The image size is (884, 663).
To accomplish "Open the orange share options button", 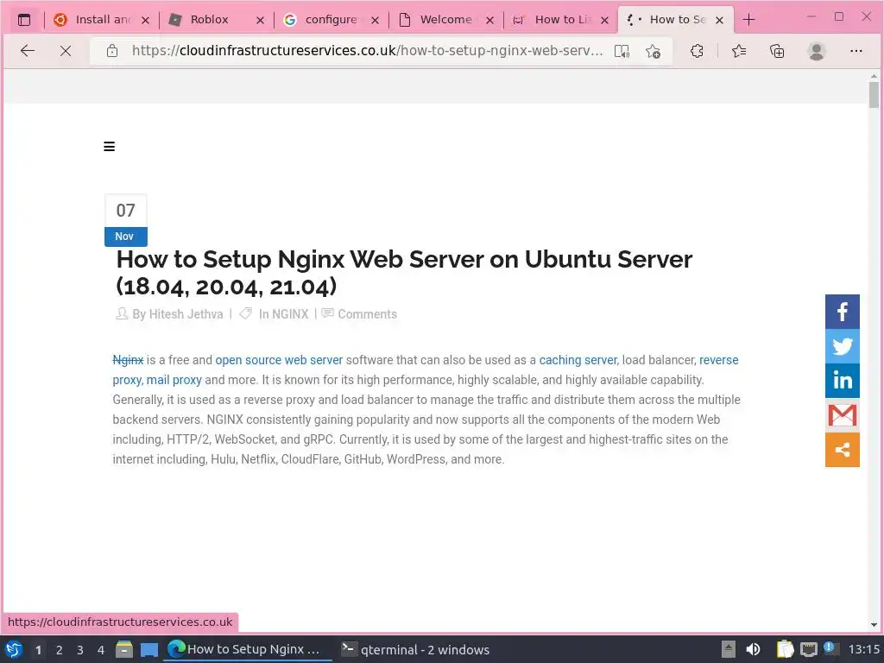I will click(x=843, y=449).
